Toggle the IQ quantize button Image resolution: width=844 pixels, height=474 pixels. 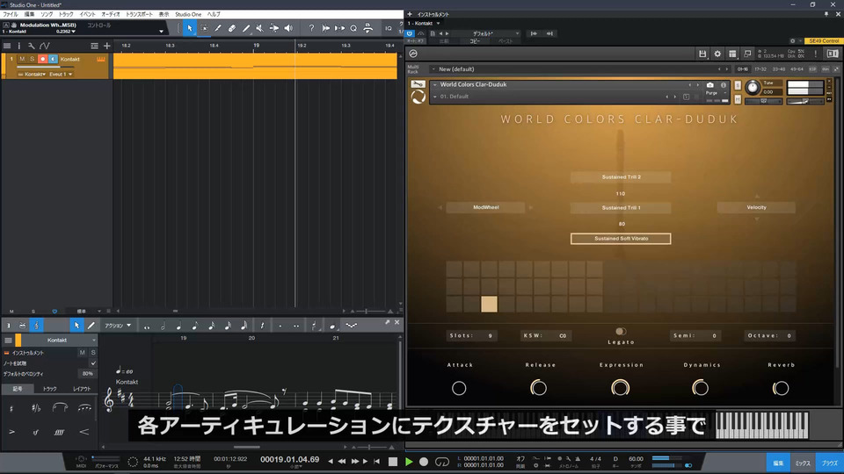[388, 28]
